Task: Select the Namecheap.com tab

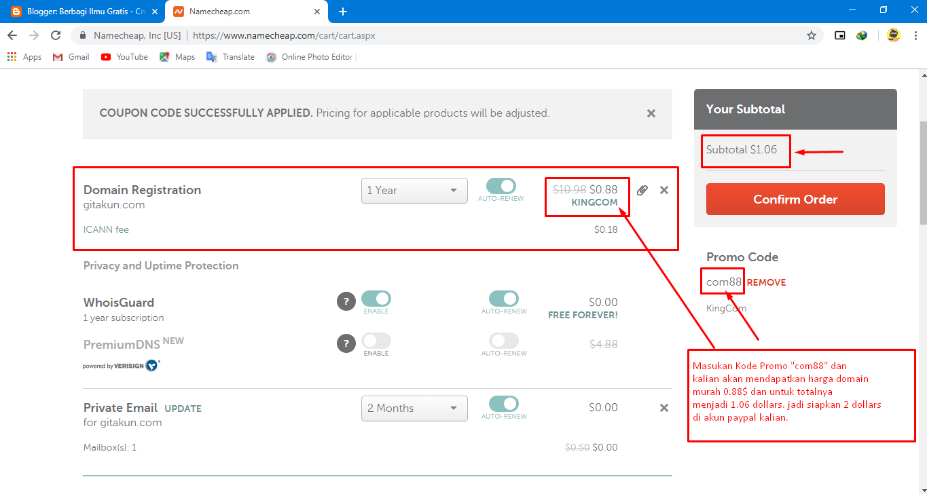Action: click(246, 12)
